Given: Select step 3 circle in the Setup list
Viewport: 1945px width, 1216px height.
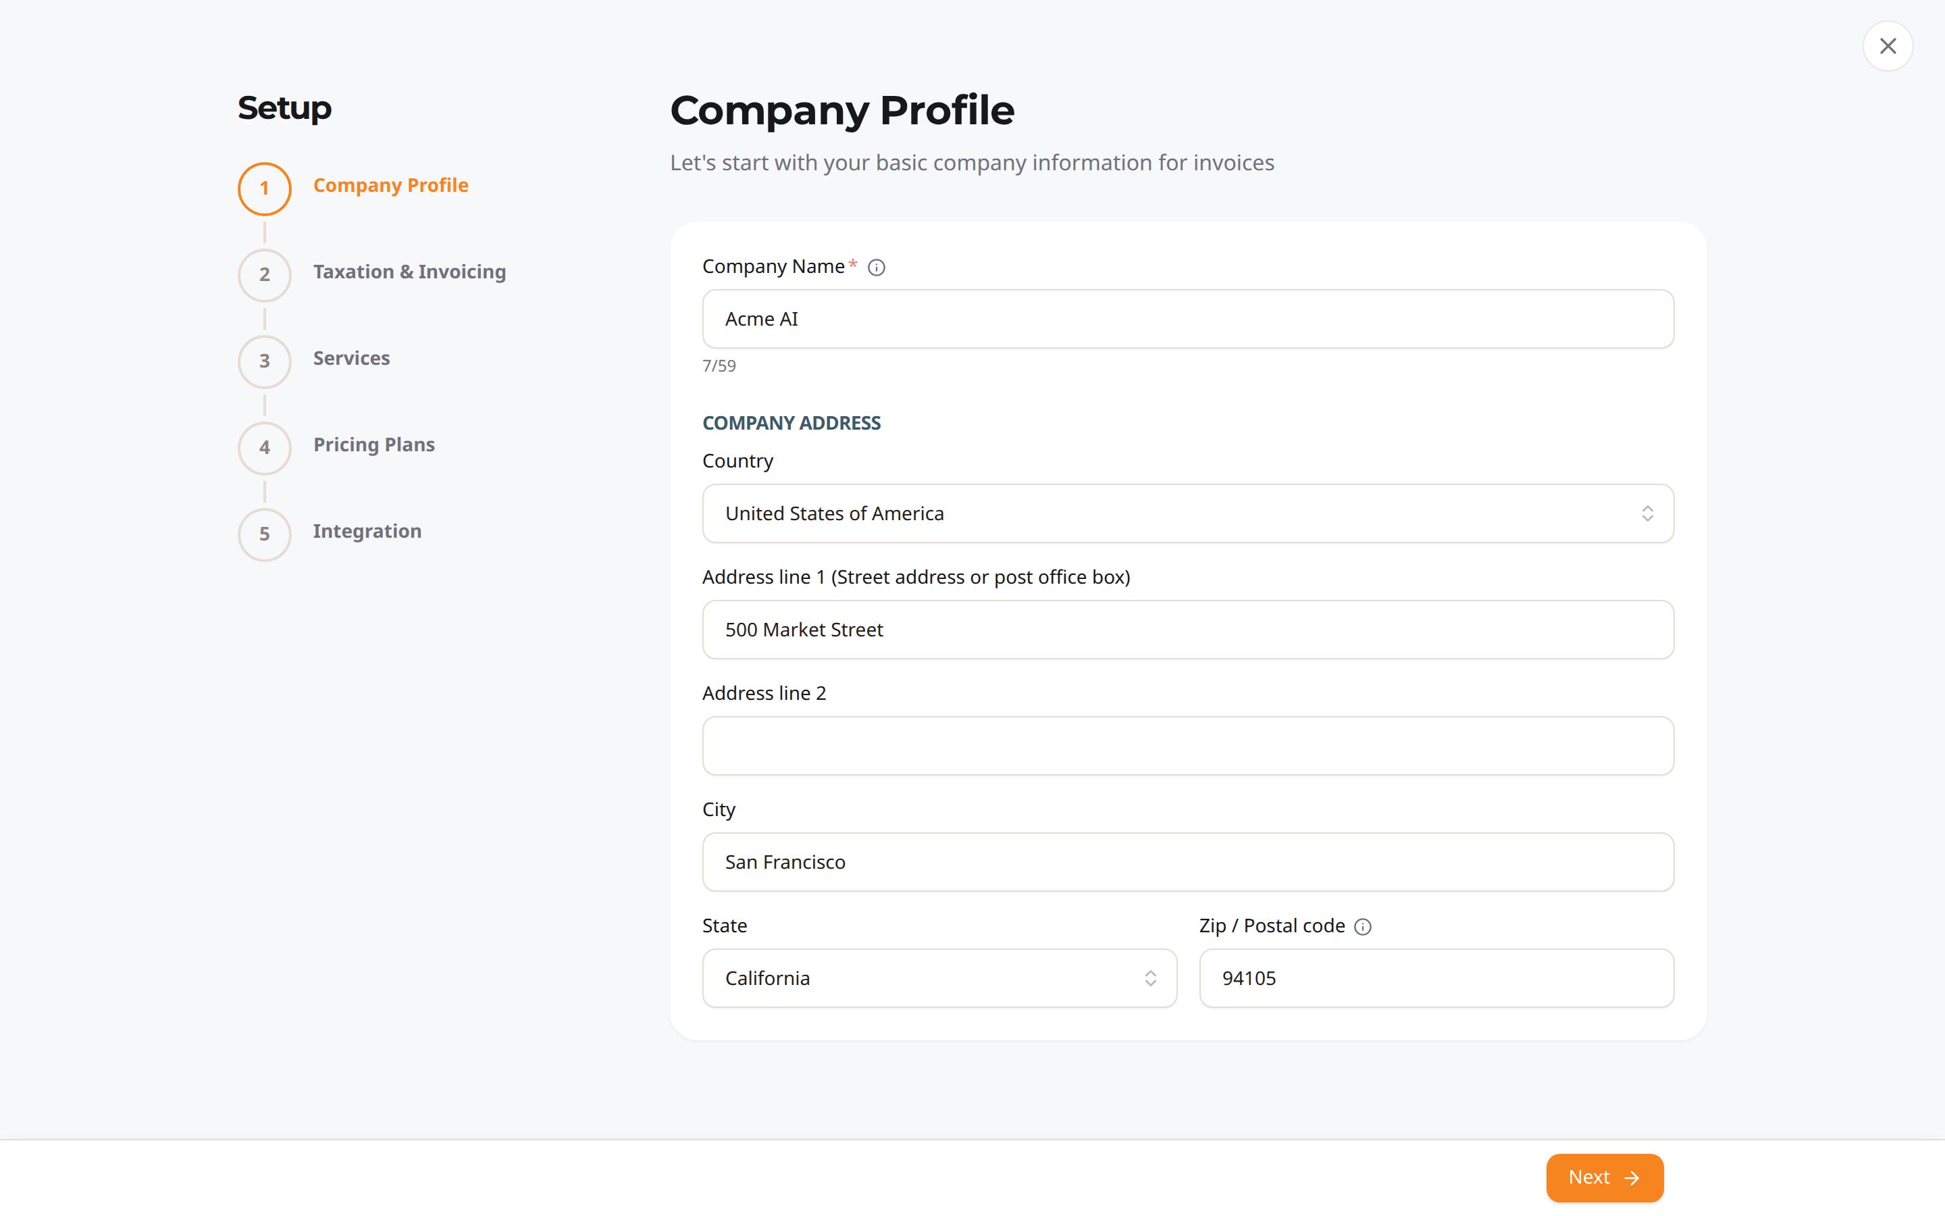Looking at the screenshot, I should click(x=265, y=361).
